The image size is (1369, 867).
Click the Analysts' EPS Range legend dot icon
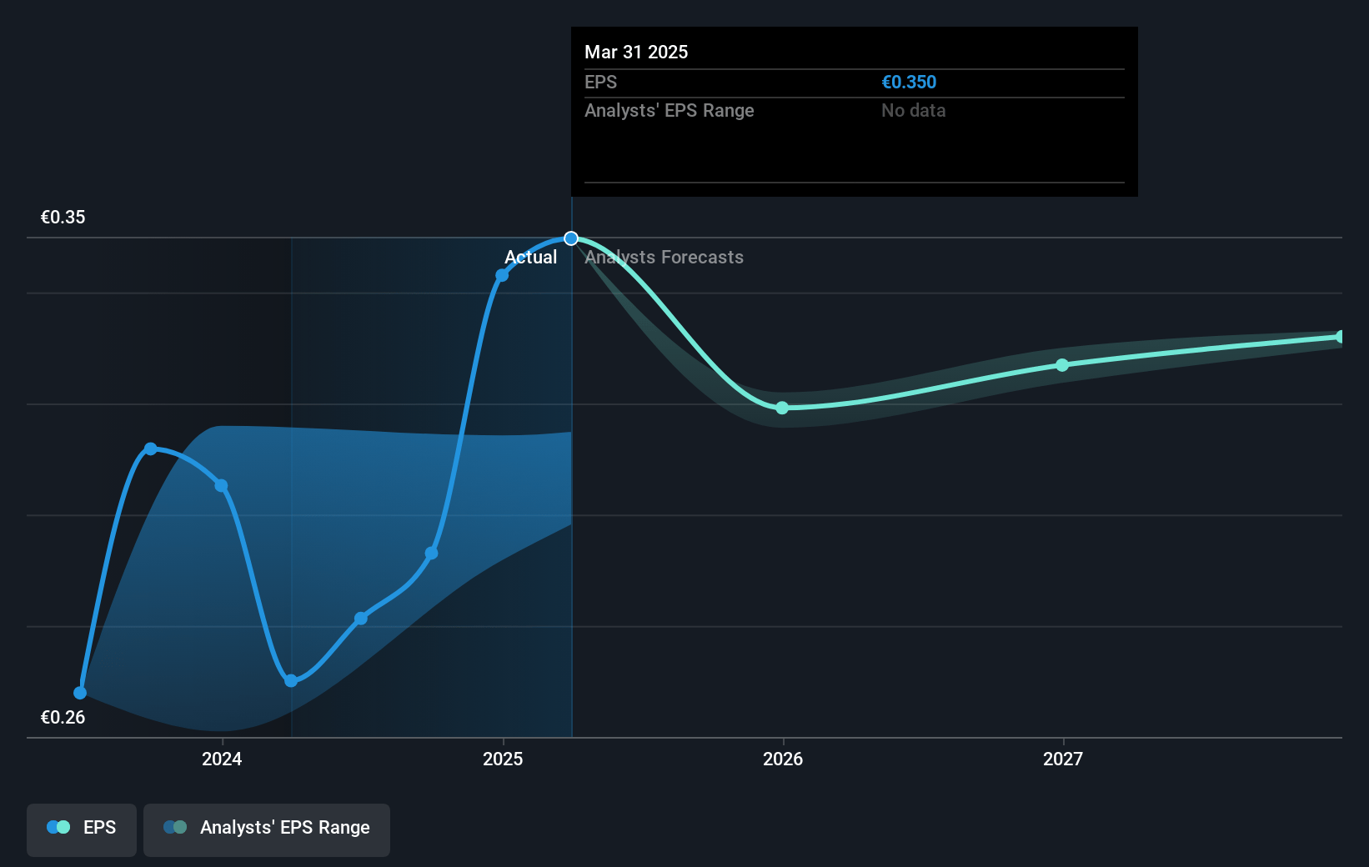175,827
